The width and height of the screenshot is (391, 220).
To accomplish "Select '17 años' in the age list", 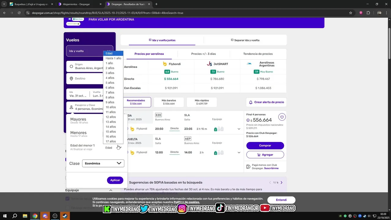I will (x=113, y=141).
